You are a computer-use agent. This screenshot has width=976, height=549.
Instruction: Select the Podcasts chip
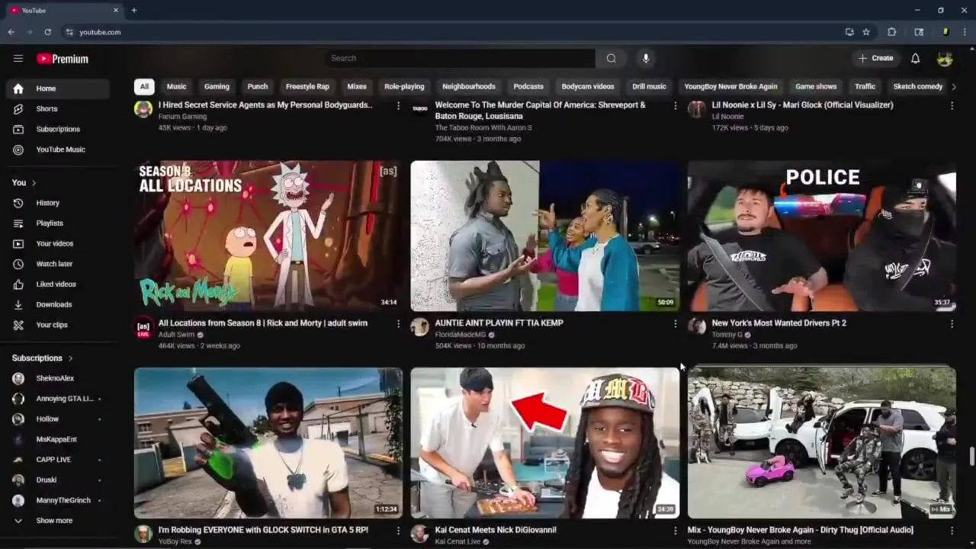(528, 87)
